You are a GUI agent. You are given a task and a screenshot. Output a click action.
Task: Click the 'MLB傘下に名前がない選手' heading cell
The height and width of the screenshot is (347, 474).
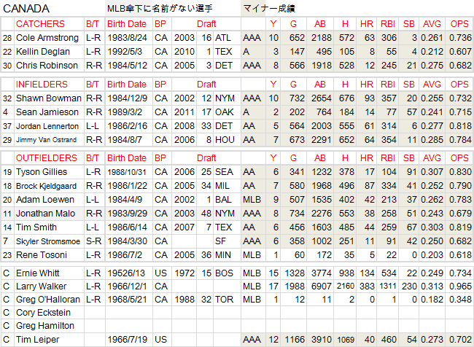160,9
